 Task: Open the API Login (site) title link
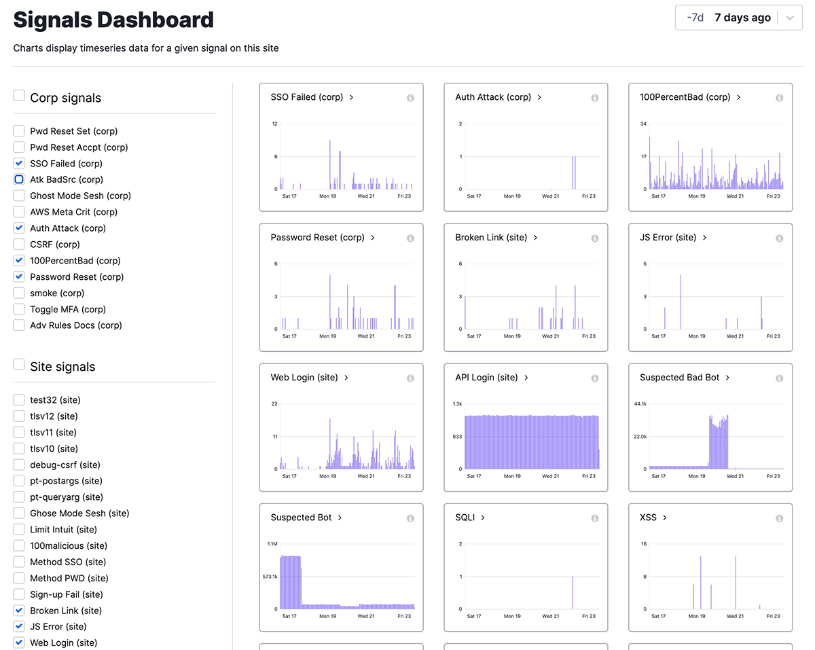point(486,378)
